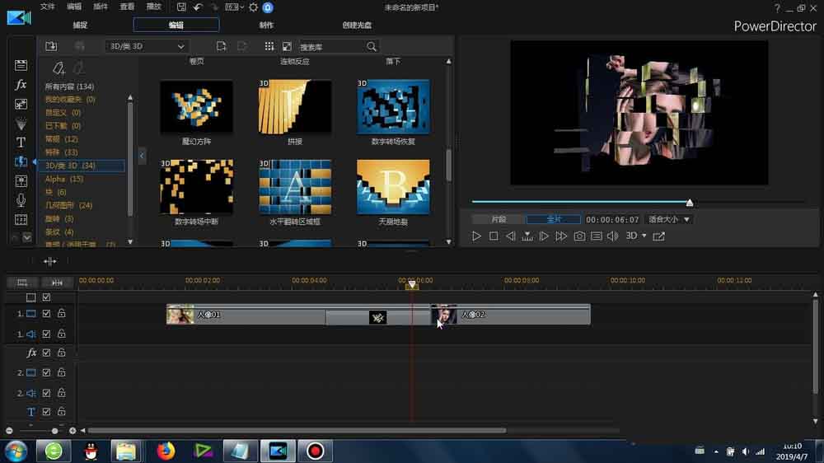Click the timeline zoom slider handle
This screenshot has width=824, height=463.
coord(55,431)
